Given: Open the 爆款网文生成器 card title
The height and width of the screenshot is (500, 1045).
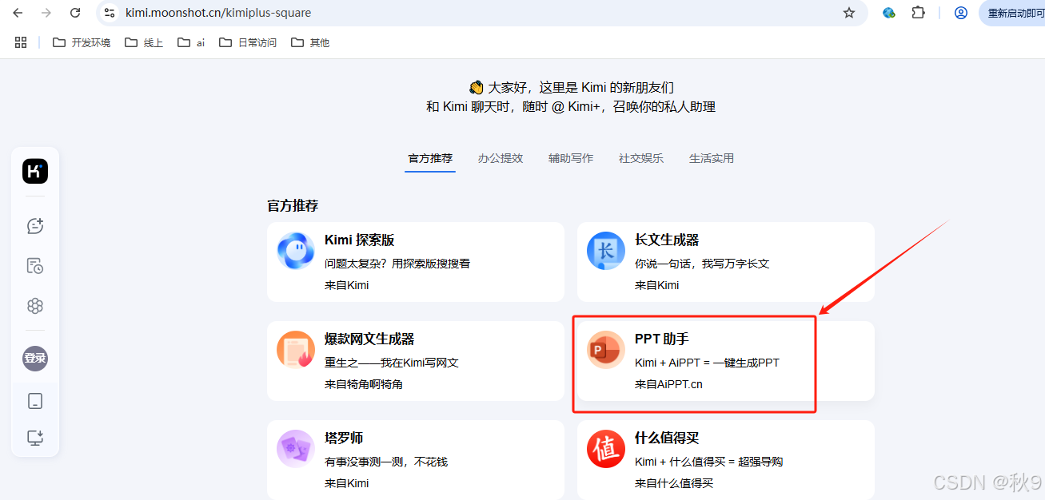Looking at the screenshot, I should tap(369, 339).
